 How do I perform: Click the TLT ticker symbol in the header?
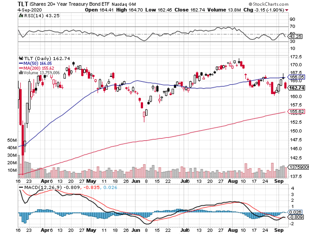[x=23, y=4]
